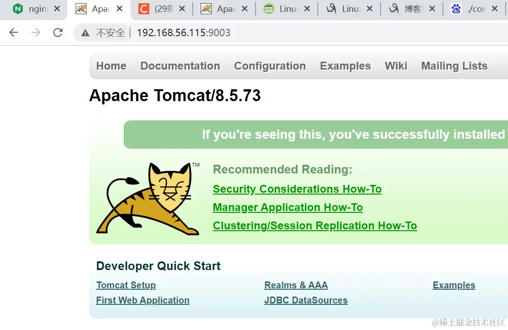Viewport: 508px width, 330px height.
Task: Click the address bar URL 192.168.56.115:9003
Action: (x=183, y=32)
